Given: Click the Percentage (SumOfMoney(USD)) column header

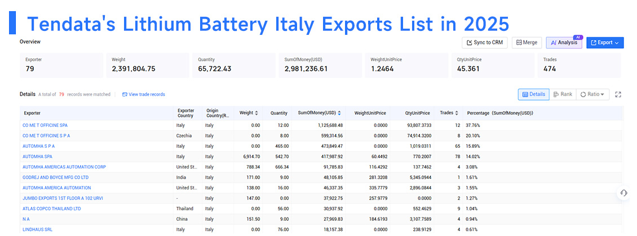Looking at the screenshot, I should [x=500, y=113].
